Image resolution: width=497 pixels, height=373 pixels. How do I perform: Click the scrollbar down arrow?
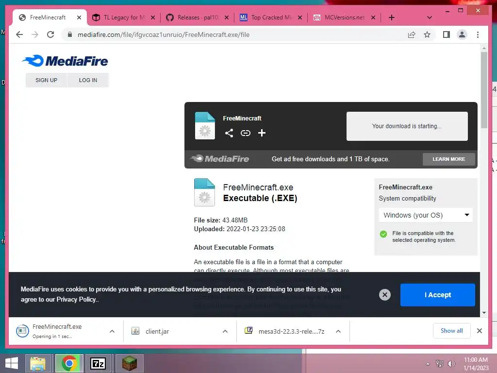(x=484, y=313)
